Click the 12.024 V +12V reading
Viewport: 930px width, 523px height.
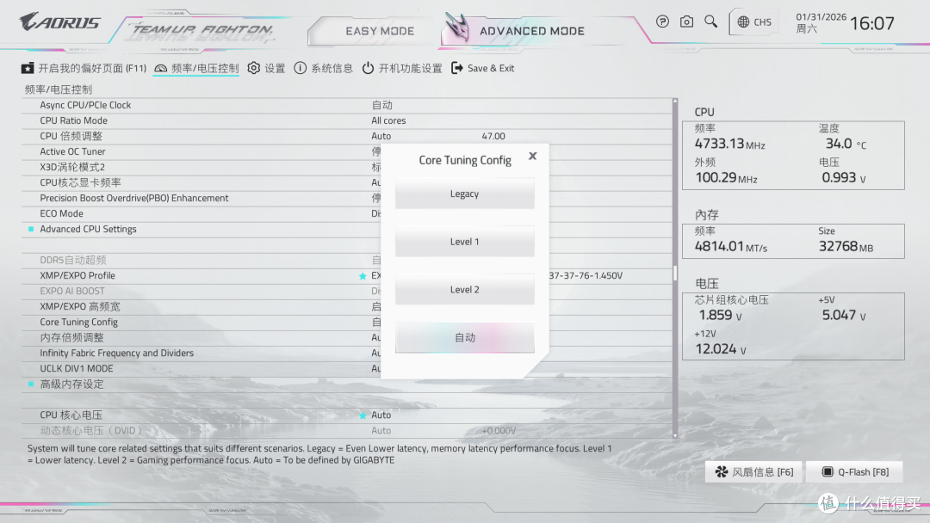coord(720,349)
